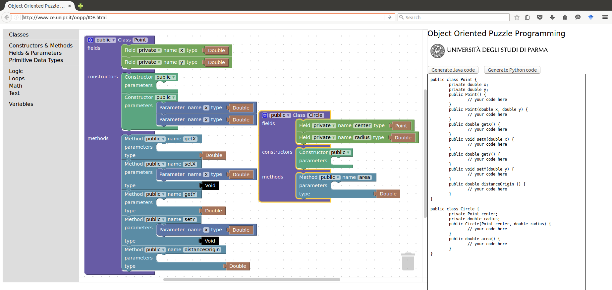Click the workspace trash can

408,261
